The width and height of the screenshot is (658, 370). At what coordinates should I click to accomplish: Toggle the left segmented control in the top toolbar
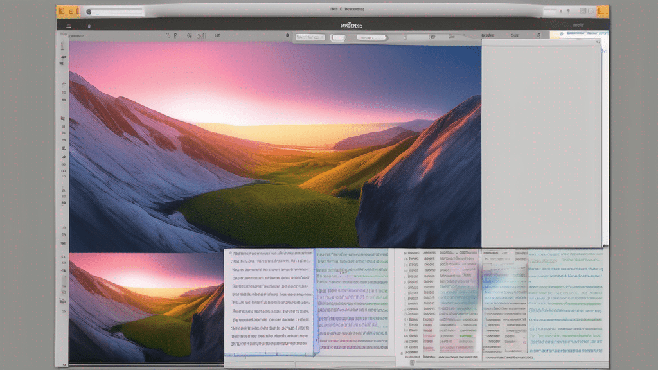point(310,38)
